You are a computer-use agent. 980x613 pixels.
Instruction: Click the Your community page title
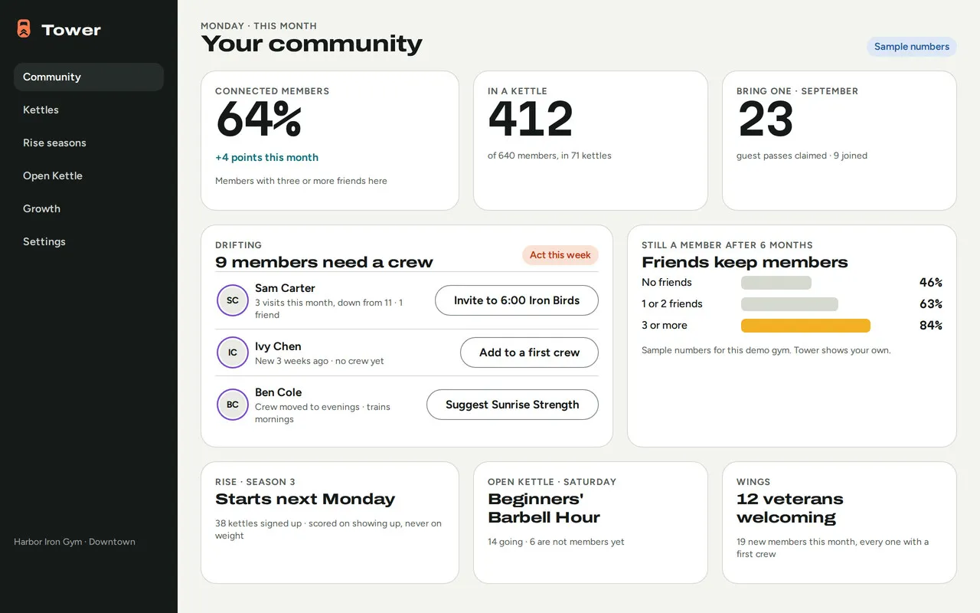[312, 44]
